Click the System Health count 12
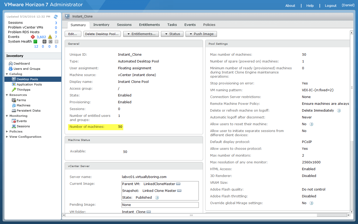Image resolution: width=358 pixels, height=224 pixels. point(36,47)
